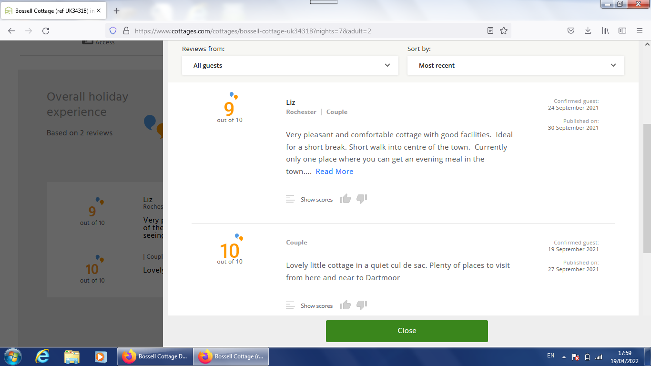
Task: Open Firefox downloads panel
Action: point(588,30)
